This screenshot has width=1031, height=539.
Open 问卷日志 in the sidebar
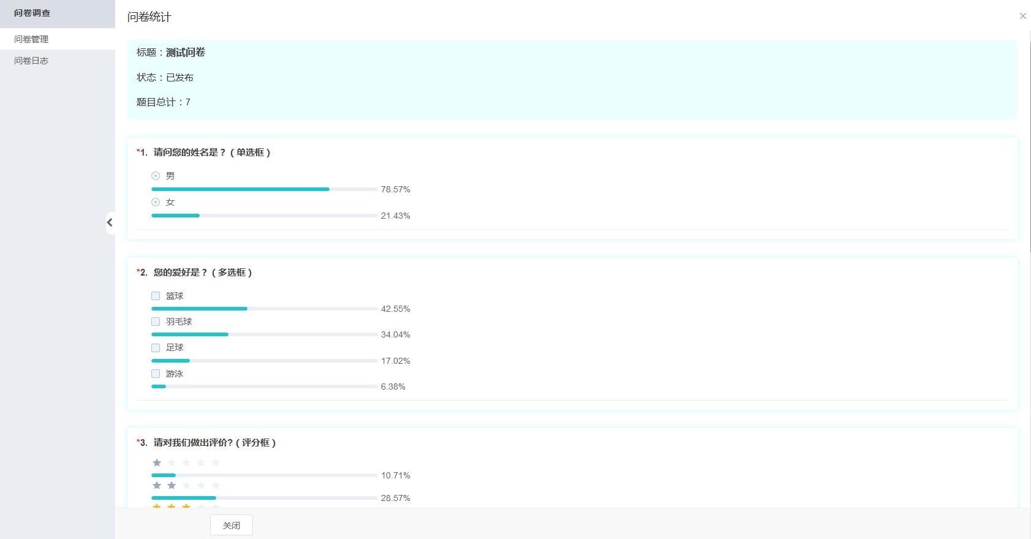pyautogui.click(x=31, y=61)
